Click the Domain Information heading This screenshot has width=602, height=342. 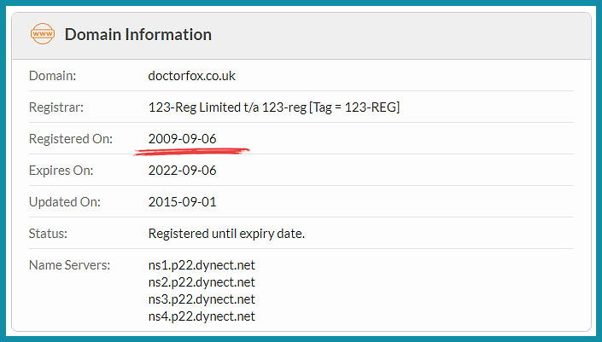click(x=137, y=34)
